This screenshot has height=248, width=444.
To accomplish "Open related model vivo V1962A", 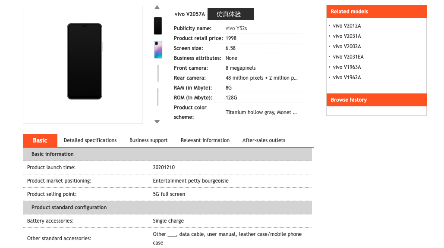I will click(x=347, y=77).
